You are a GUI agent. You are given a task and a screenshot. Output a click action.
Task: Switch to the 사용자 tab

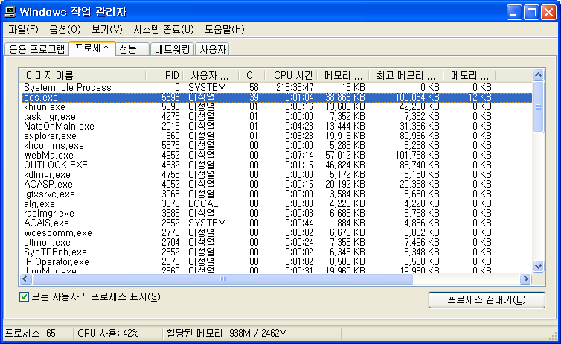coord(213,50)
